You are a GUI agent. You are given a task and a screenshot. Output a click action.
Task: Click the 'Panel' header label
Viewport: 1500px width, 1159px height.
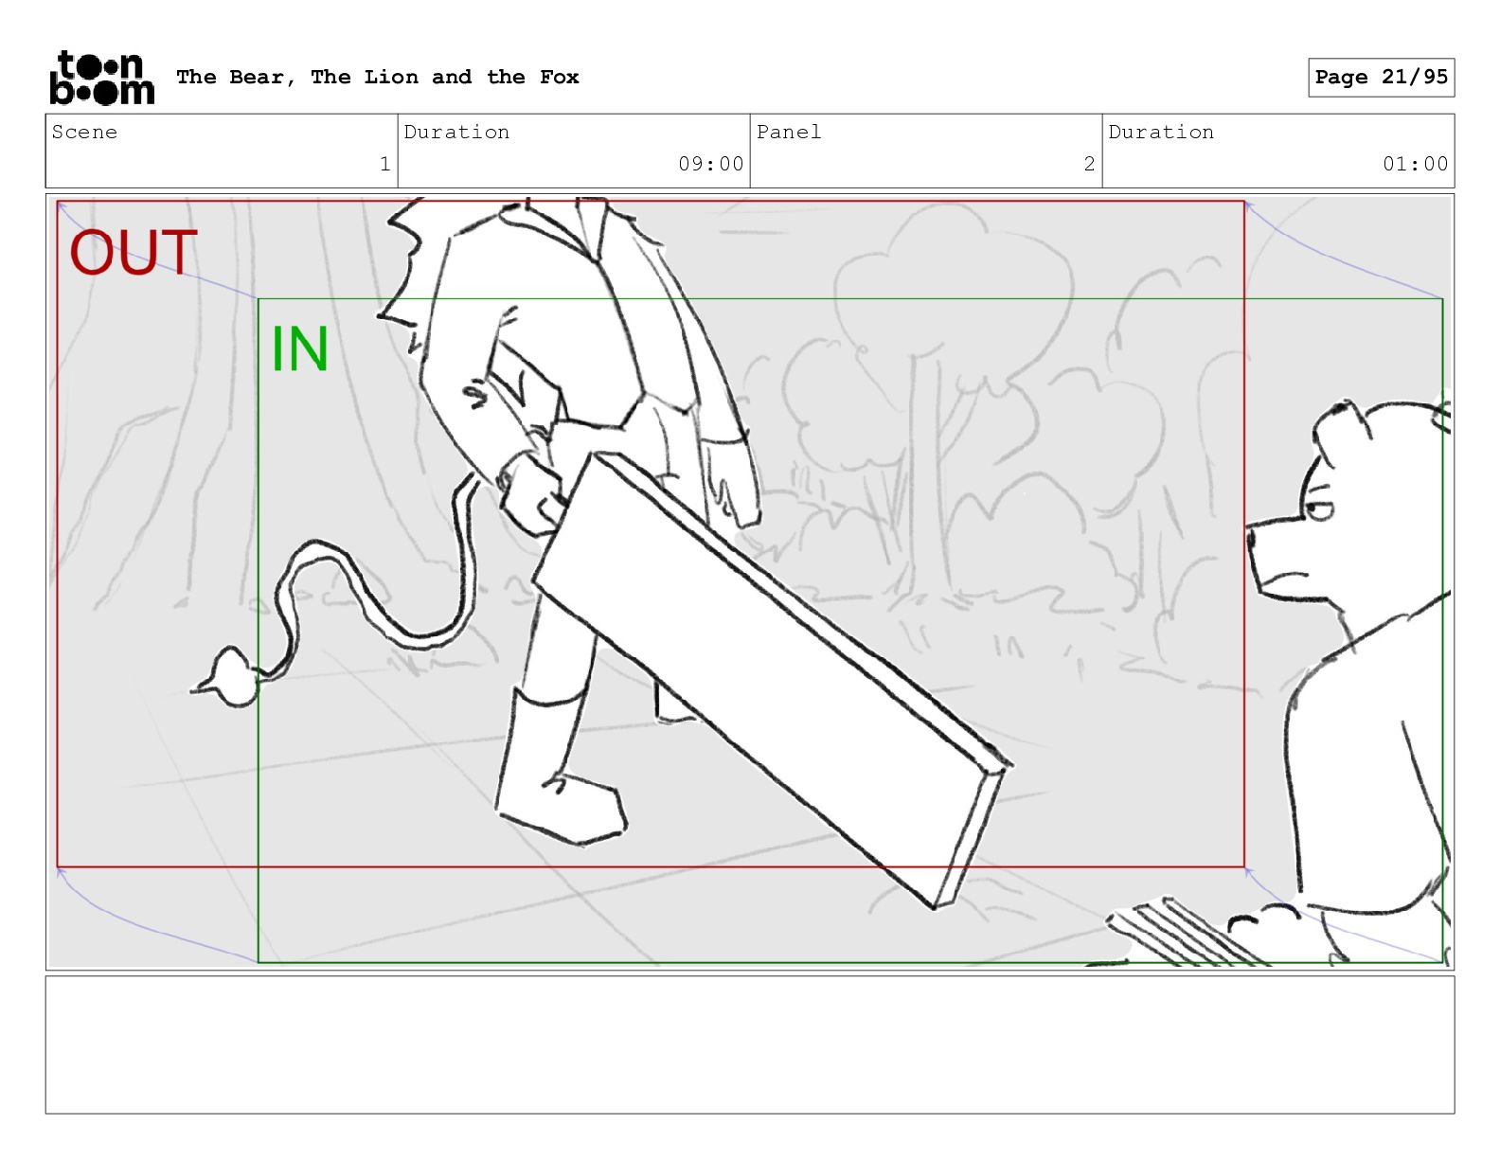(789, 132)
